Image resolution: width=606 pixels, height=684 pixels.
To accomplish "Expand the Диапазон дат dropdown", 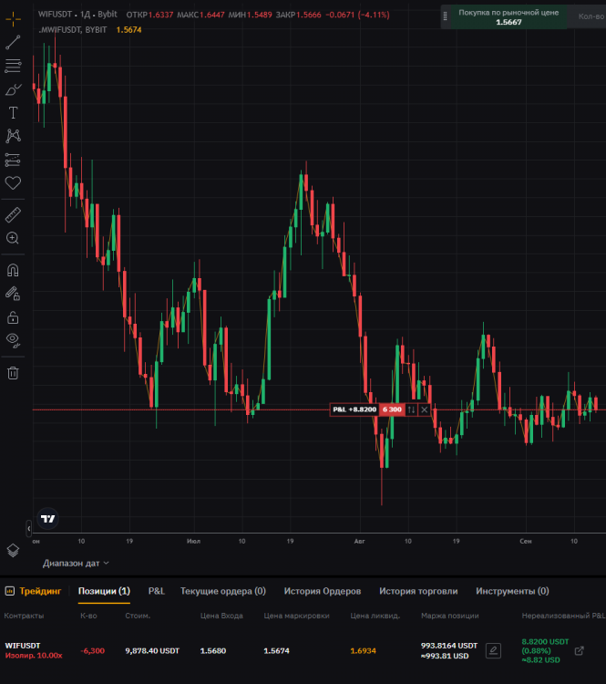I will (x=76, y=563).
